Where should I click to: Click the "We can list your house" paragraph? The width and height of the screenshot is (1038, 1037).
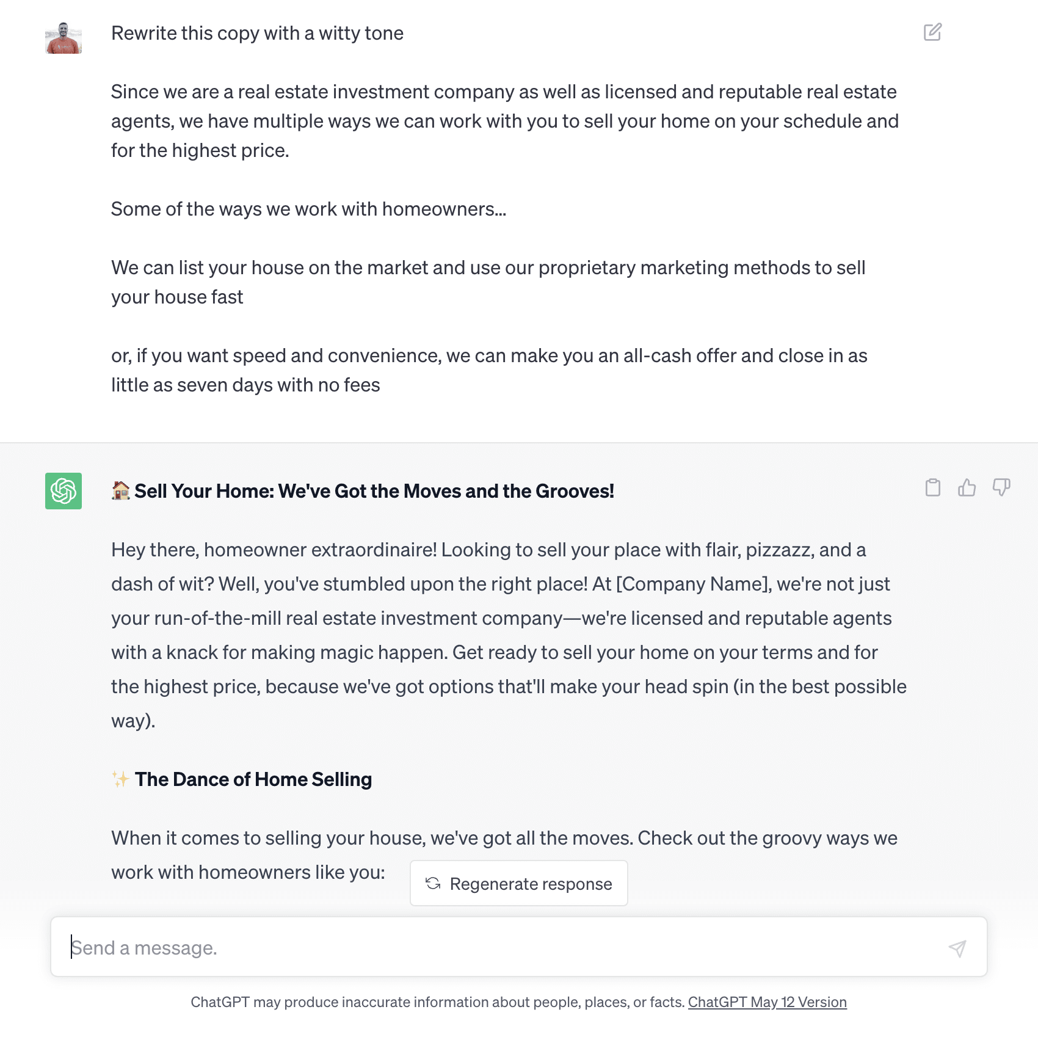[x=487, y=282]
